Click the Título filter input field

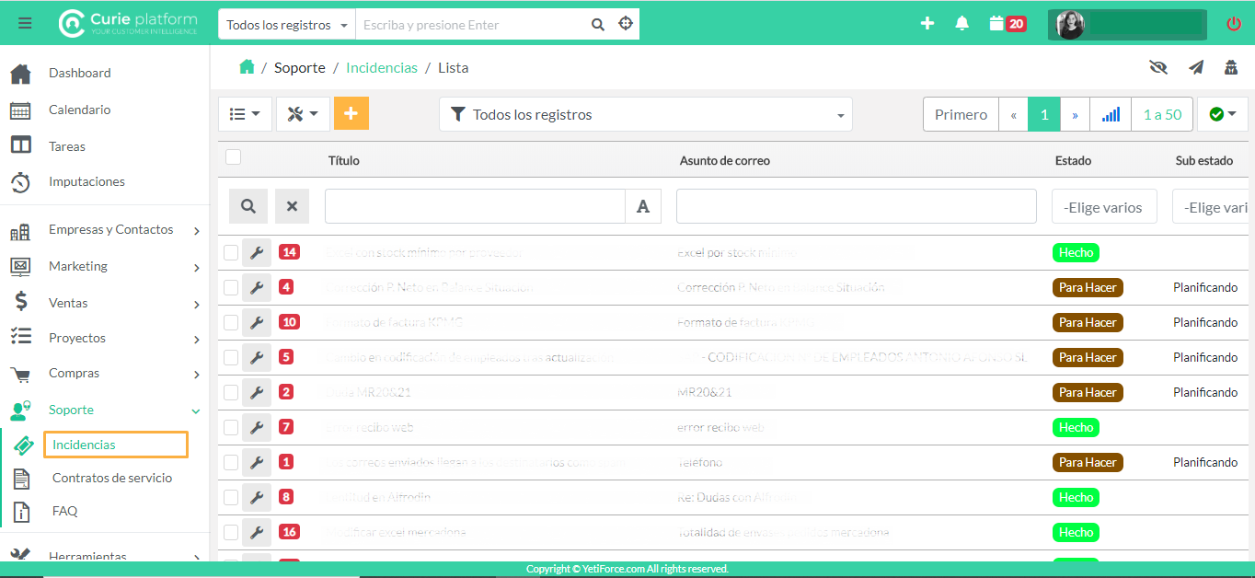pyautogui.click(x=475, y=206)
